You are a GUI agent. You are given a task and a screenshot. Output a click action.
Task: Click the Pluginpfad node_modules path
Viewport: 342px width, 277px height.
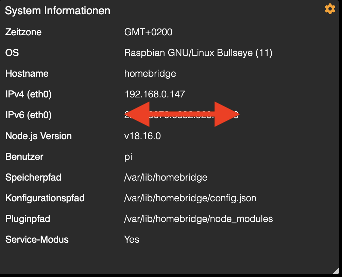coord(198,219)
